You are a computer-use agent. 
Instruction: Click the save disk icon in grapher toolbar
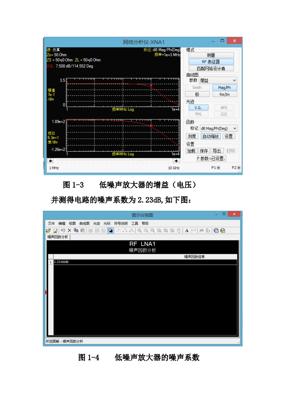click(x=55, y=231)
